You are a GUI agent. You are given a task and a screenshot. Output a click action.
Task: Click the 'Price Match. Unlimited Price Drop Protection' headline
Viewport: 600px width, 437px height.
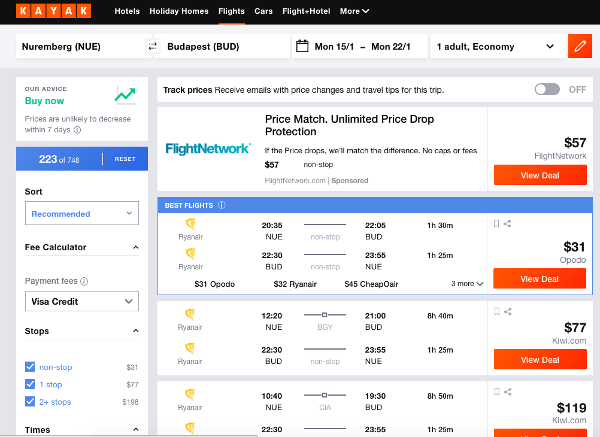click(349, 125)
